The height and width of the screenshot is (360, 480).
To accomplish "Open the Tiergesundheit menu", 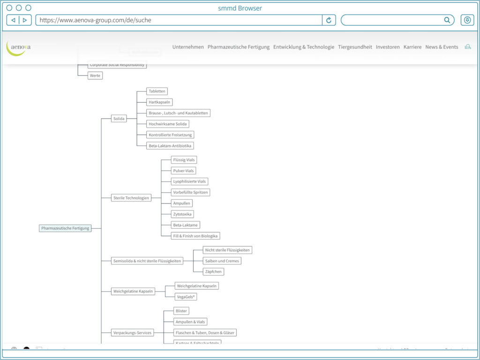I will pyautogui.click(x=355, y=47).
